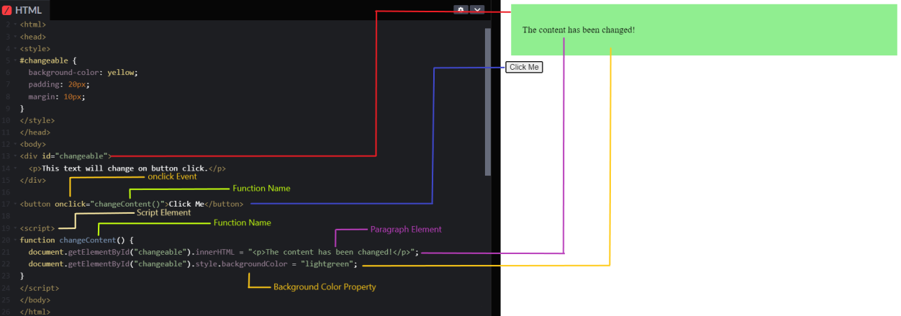
Task: Collapse the <style> fold arrow on line 4
Action: (14, 49)
